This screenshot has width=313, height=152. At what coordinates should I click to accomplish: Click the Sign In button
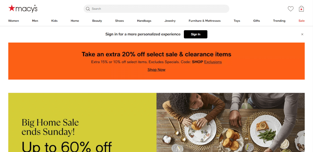(x=196, y=34)
